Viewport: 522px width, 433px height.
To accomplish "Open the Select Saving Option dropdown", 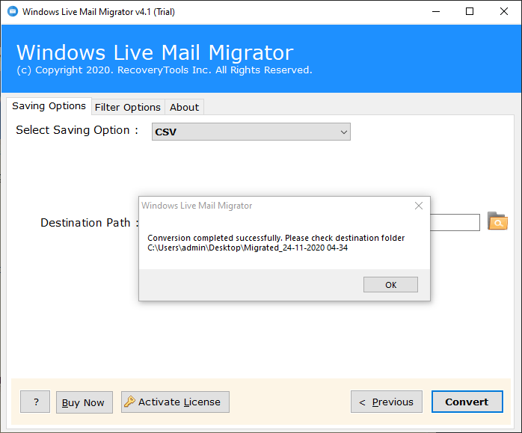I will point(251,132).
